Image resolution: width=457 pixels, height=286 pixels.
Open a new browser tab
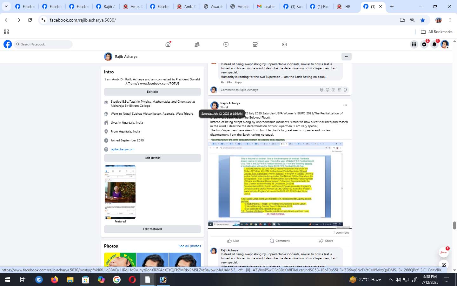tap(392, 6)
